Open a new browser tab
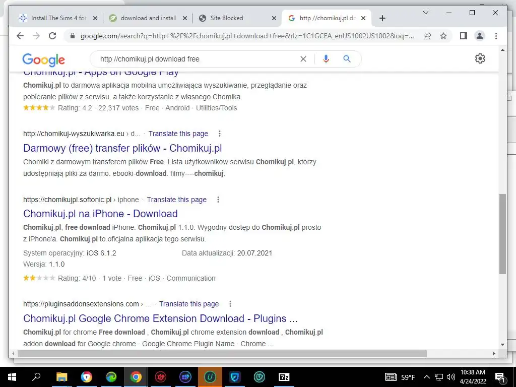 382,18
